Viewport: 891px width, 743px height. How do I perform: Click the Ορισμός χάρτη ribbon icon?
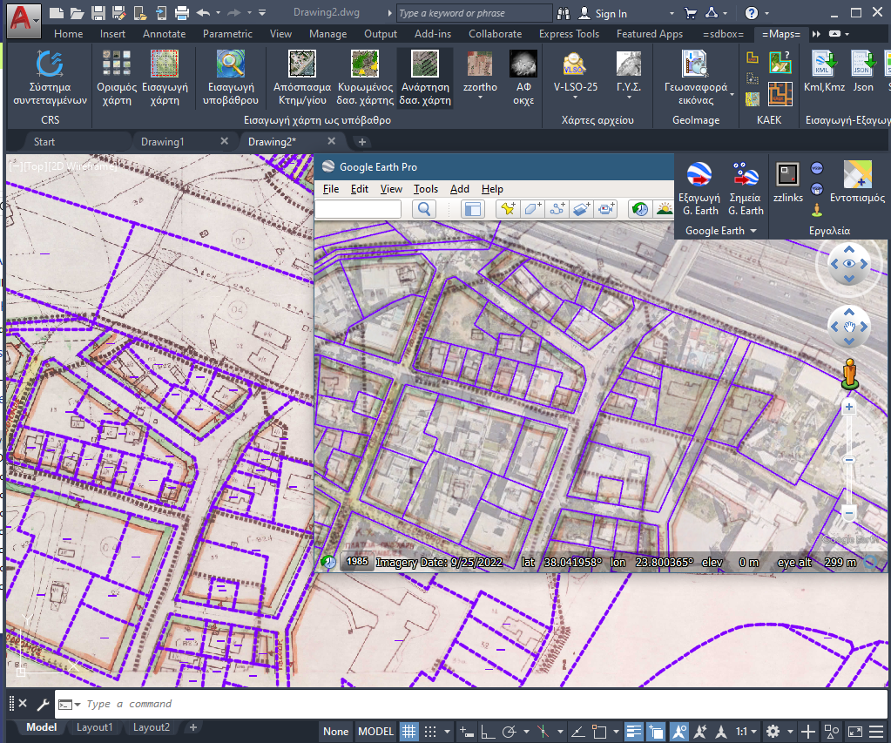[x=117, y=63]
